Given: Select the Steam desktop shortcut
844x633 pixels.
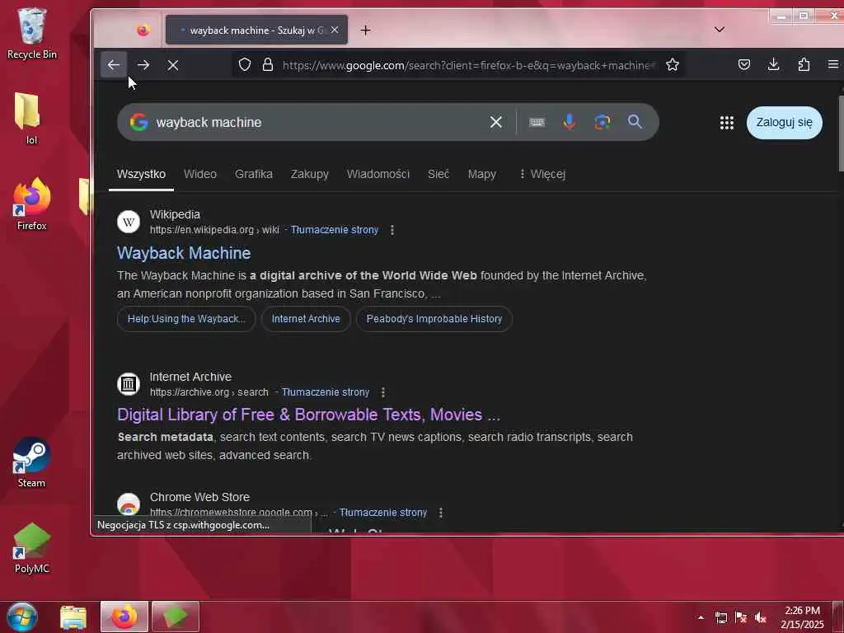Looking at the screenshot, I should (x=31, y=462).
